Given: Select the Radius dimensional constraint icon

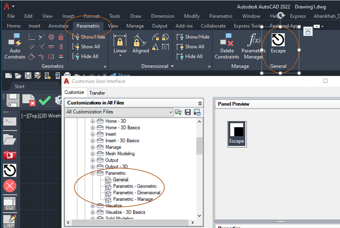Looking at the screenshot, I should point(156,37).
